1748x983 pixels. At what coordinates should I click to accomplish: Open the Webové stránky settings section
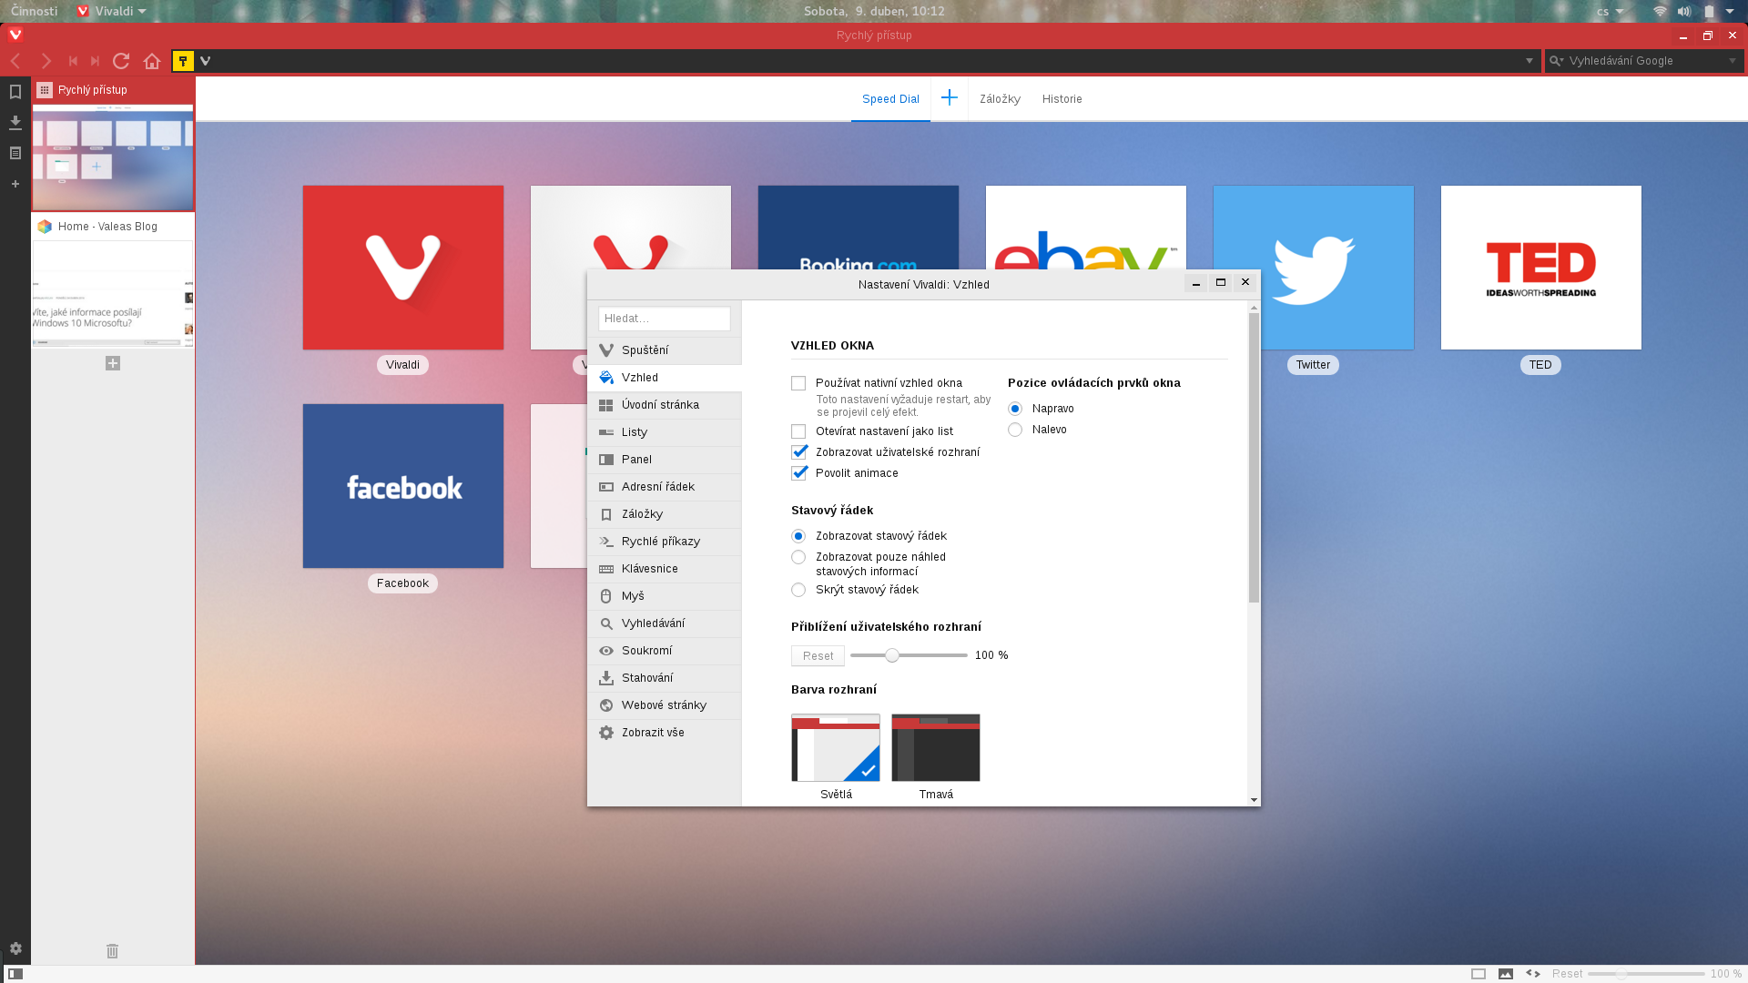[x=665, y=705]
